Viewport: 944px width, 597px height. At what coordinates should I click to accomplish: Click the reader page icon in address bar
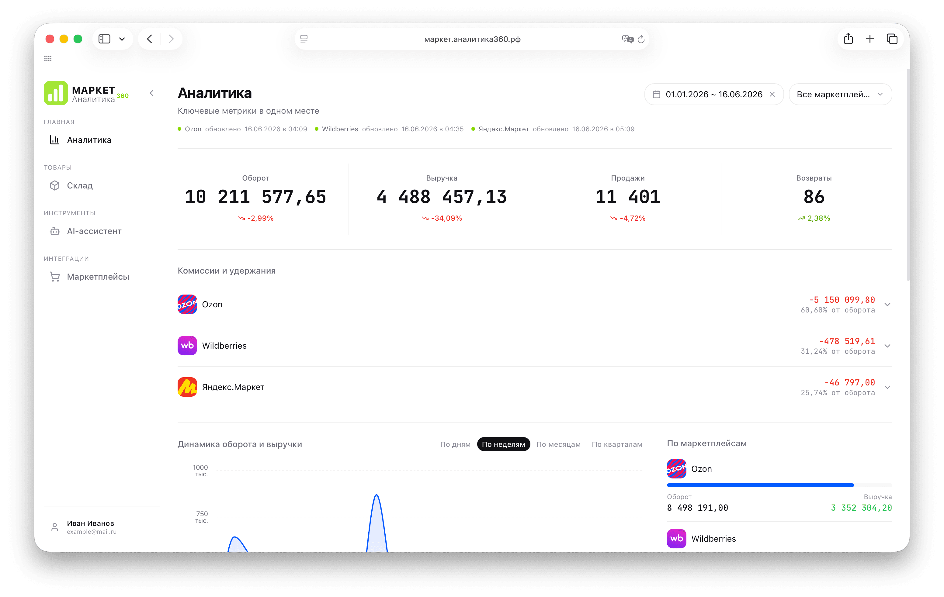(x=304, y=39)
